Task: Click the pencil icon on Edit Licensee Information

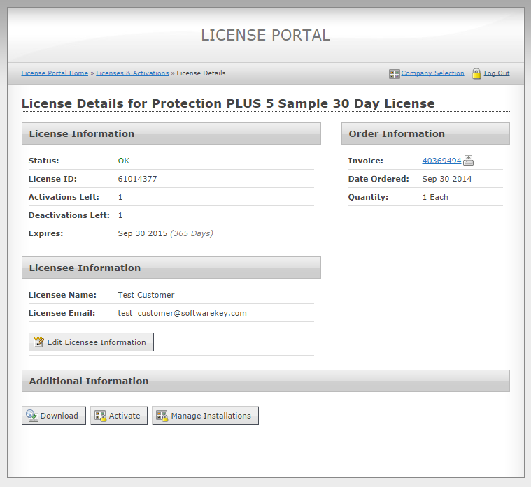Action: point(39,342)
